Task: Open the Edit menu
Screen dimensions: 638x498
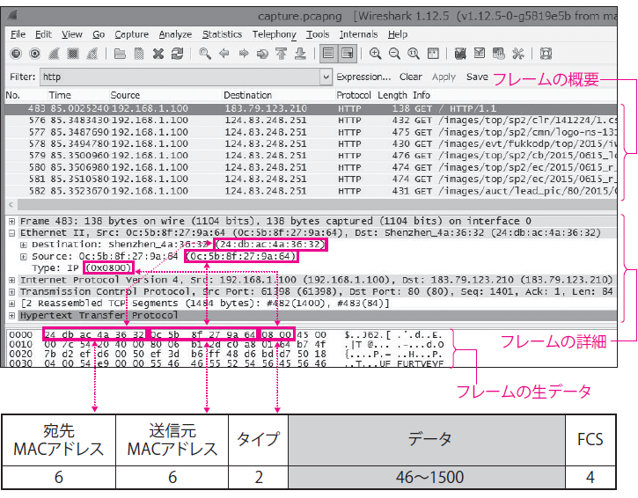Action: click(43, 34)
